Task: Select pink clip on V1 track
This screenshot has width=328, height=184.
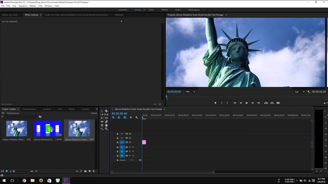Action: point(144,142)
